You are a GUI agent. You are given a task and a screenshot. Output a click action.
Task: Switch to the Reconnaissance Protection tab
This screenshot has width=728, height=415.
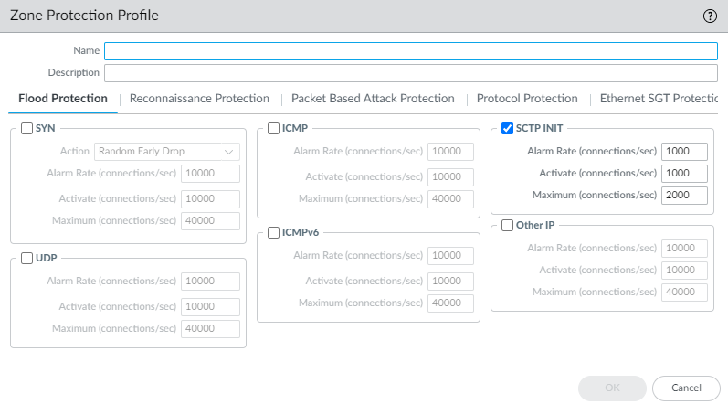point(199,99)
